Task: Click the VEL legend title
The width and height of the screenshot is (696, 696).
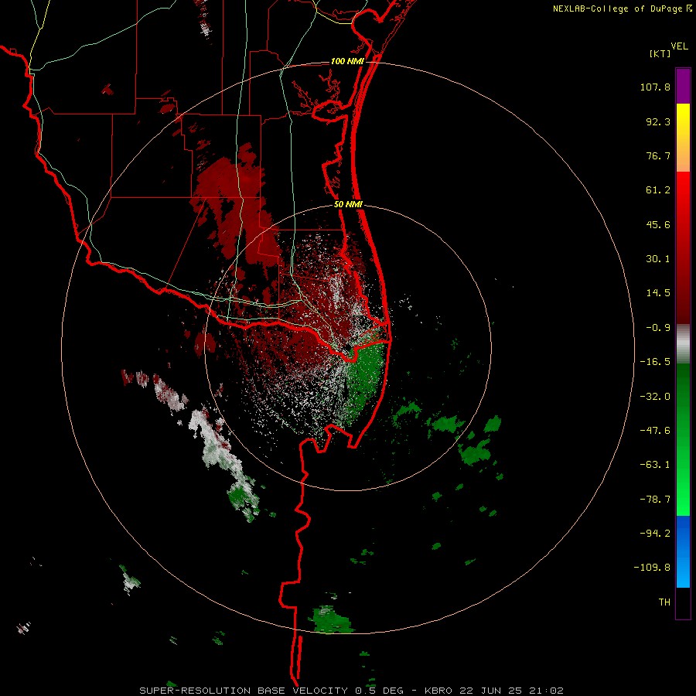Action: (679, 46)
